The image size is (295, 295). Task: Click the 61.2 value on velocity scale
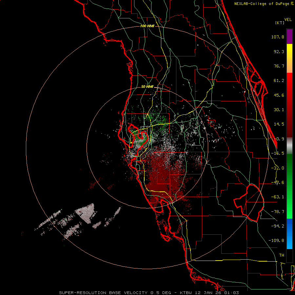tap(279, 81)
